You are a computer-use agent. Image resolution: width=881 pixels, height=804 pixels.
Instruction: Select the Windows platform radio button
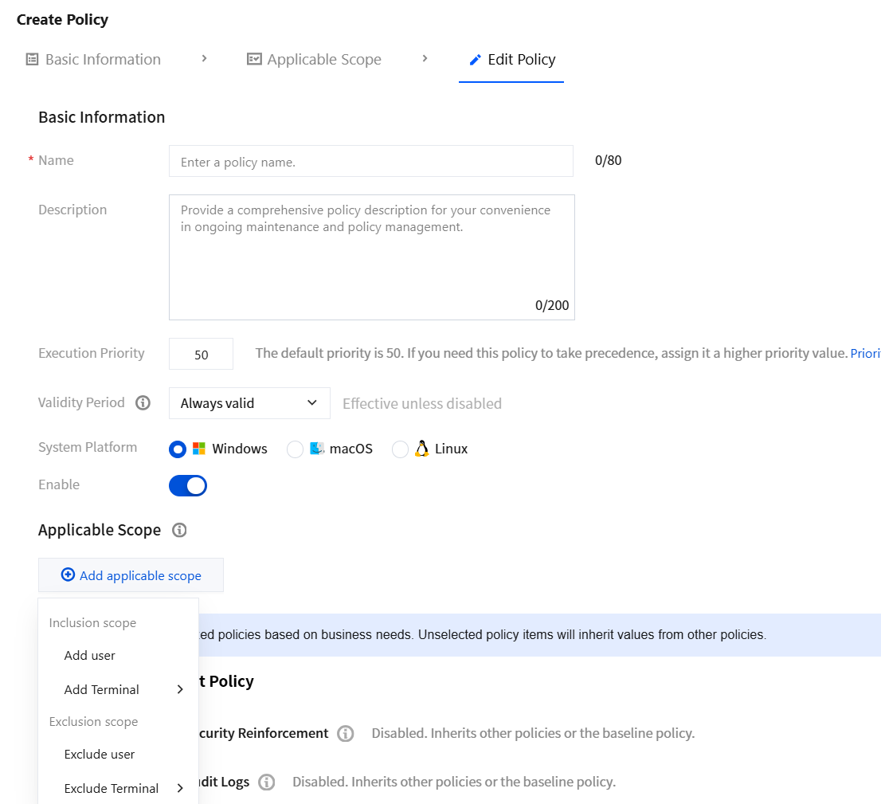click(178, 449)
